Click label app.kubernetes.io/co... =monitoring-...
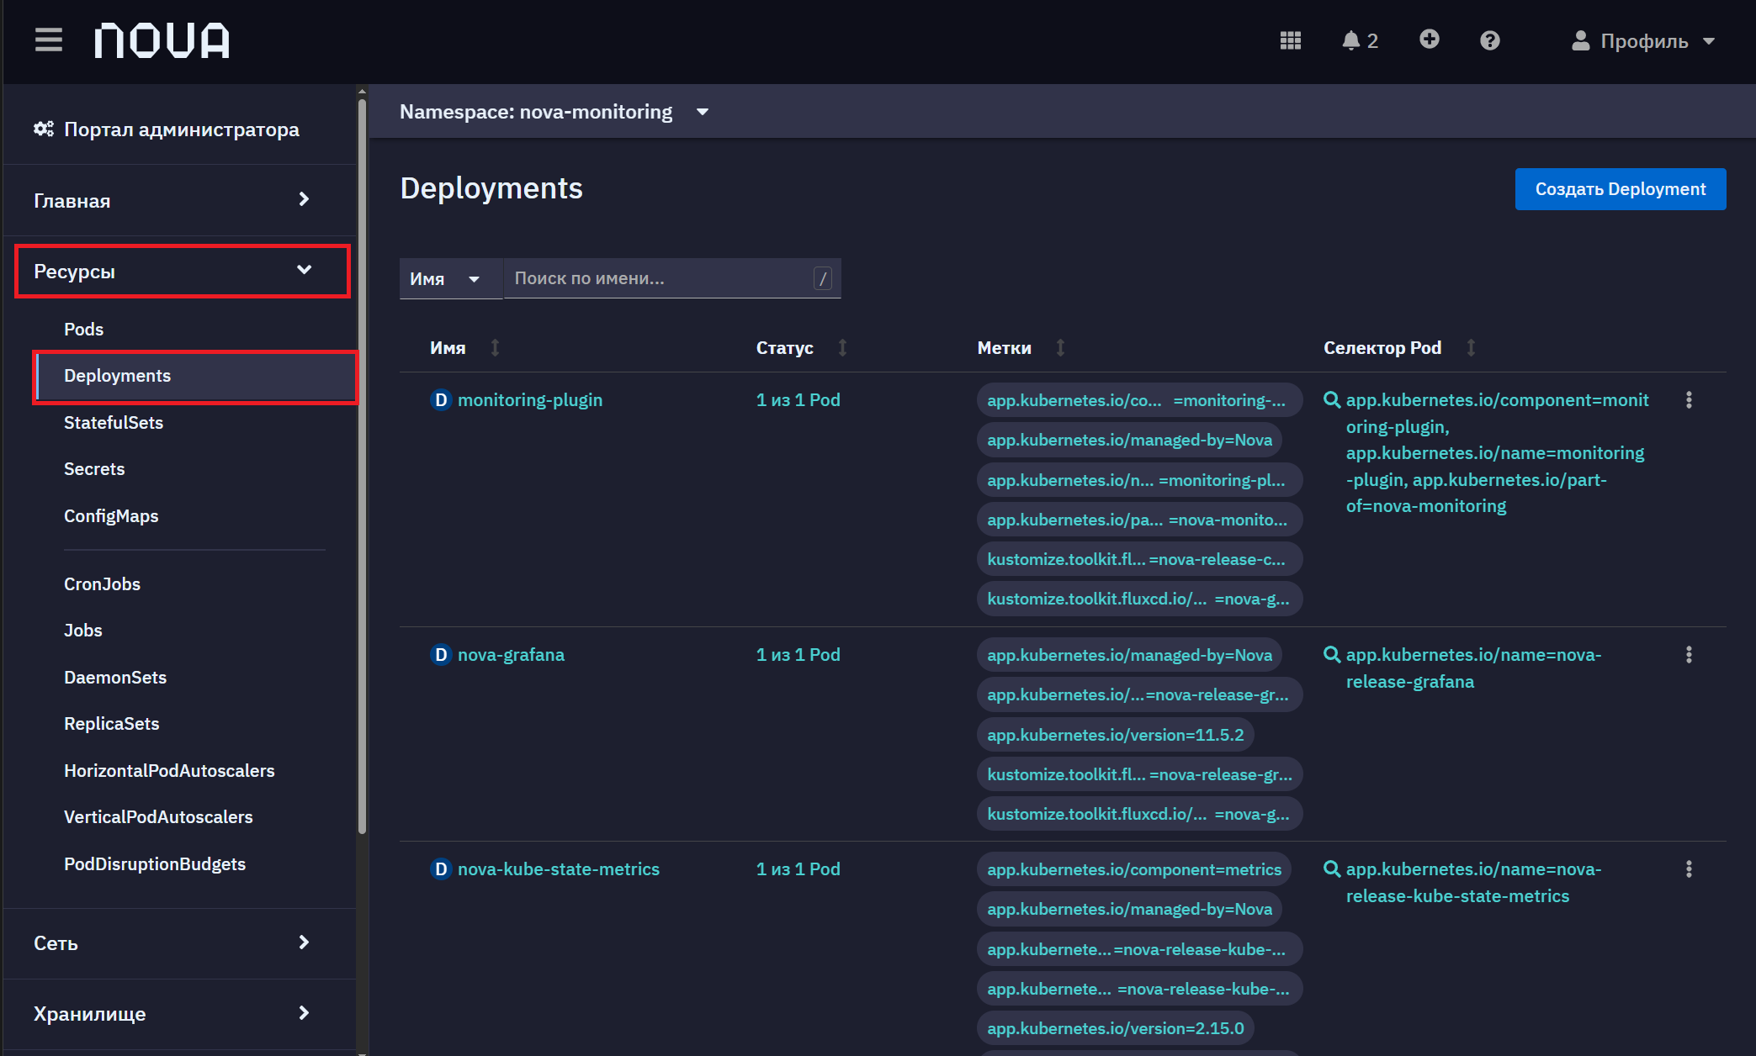 pos(1138,399)
